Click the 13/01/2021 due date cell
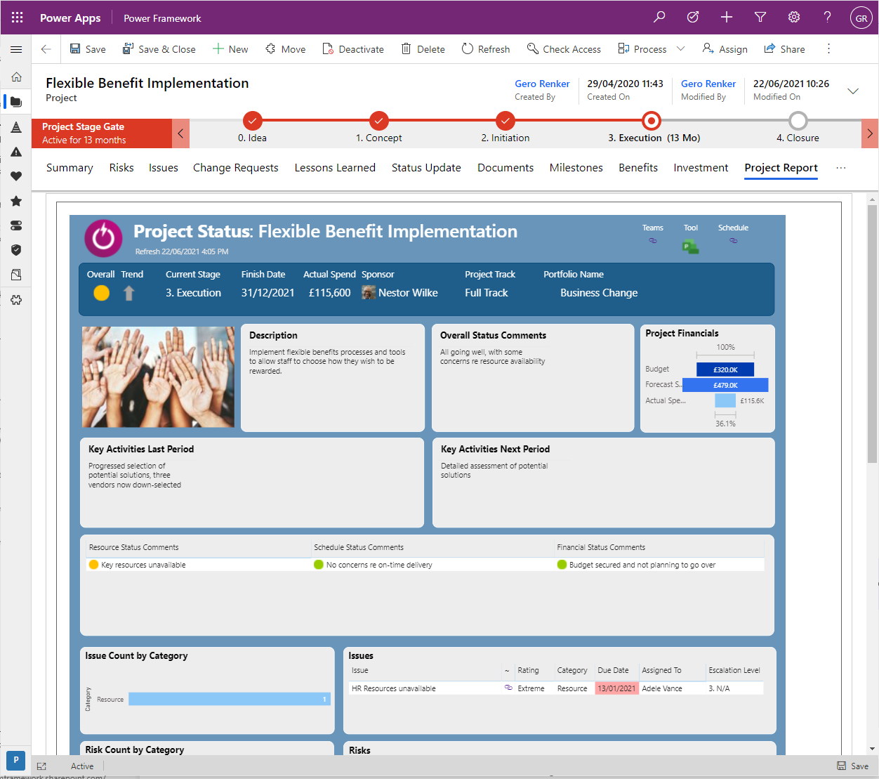 pos(616,688)
